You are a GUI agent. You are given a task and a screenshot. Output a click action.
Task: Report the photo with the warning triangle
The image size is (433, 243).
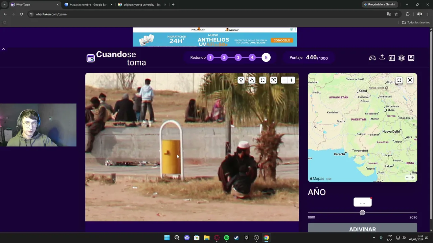pos(252,80)
